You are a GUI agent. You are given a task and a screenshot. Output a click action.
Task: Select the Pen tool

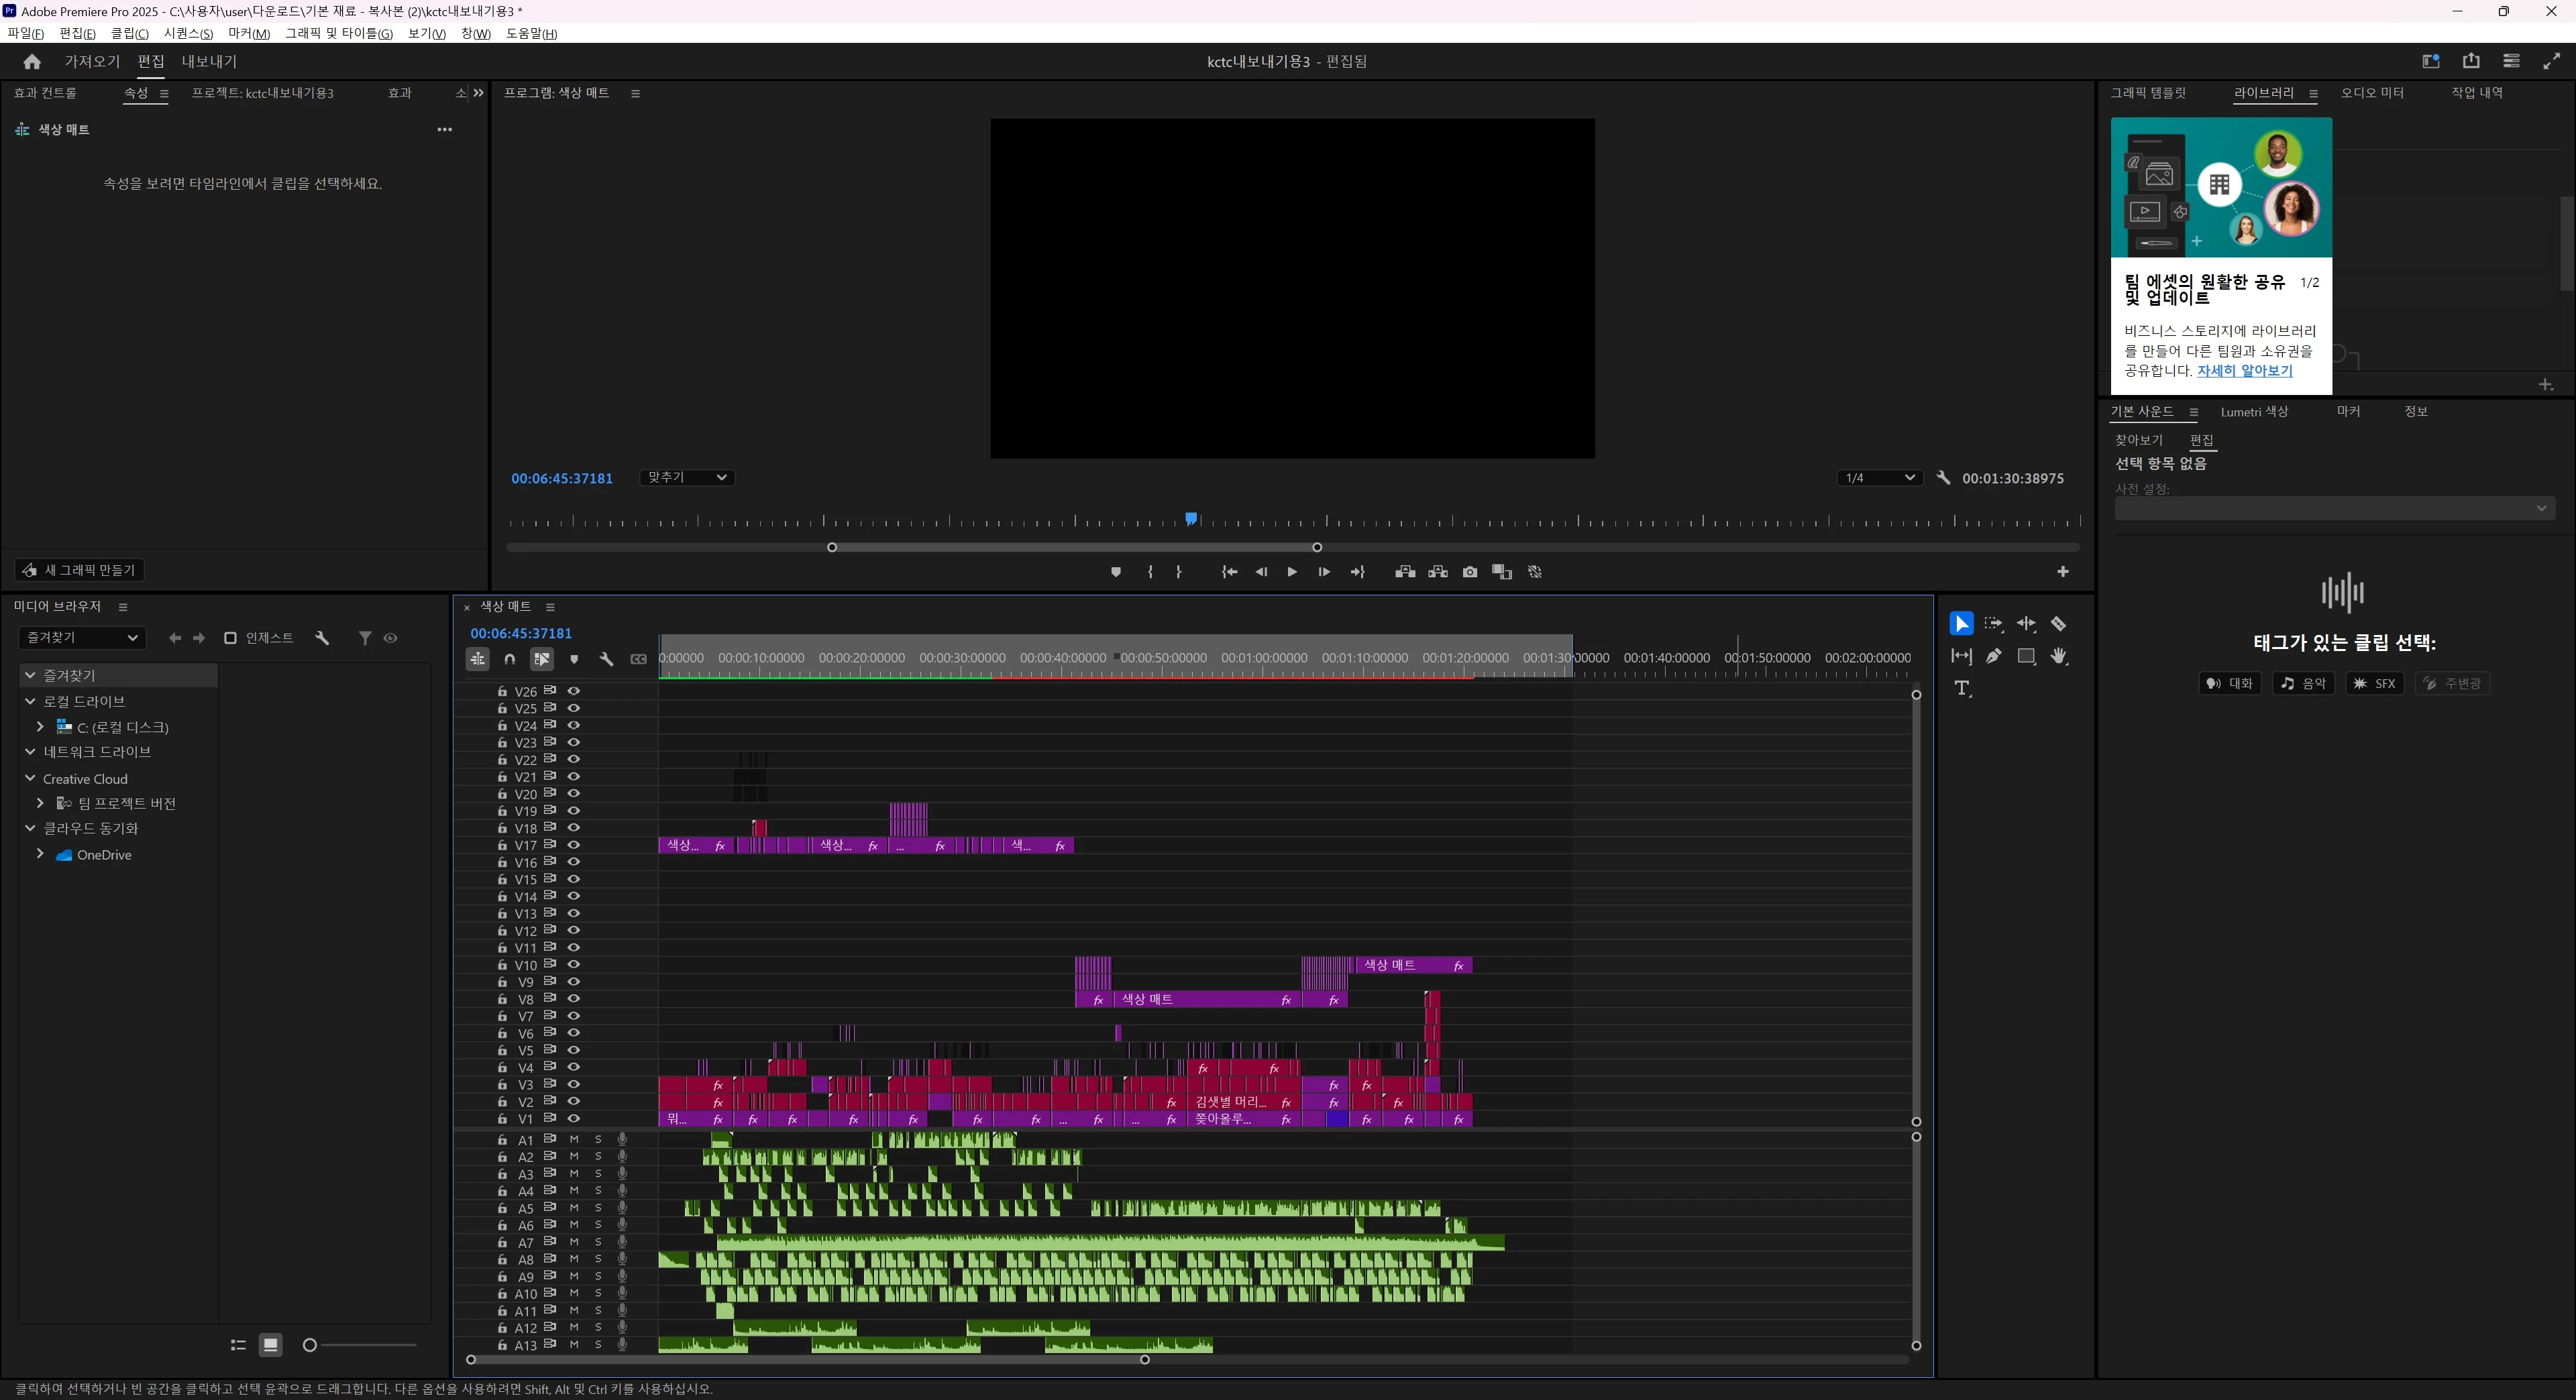pyautogui.click(x=1994, y=656)
